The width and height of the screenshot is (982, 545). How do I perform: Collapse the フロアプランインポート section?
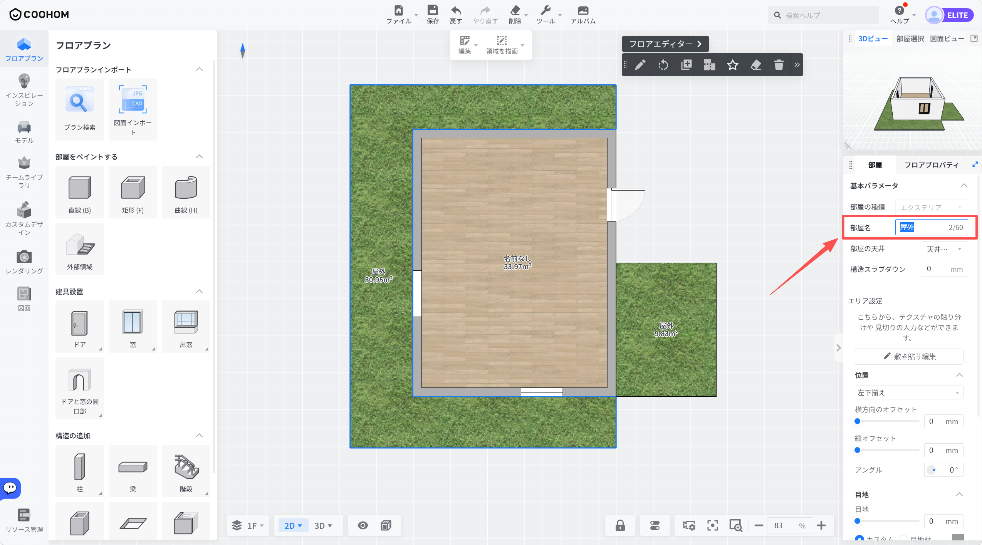tap(199, 69)
